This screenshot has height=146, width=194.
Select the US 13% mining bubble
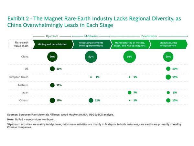52,69
